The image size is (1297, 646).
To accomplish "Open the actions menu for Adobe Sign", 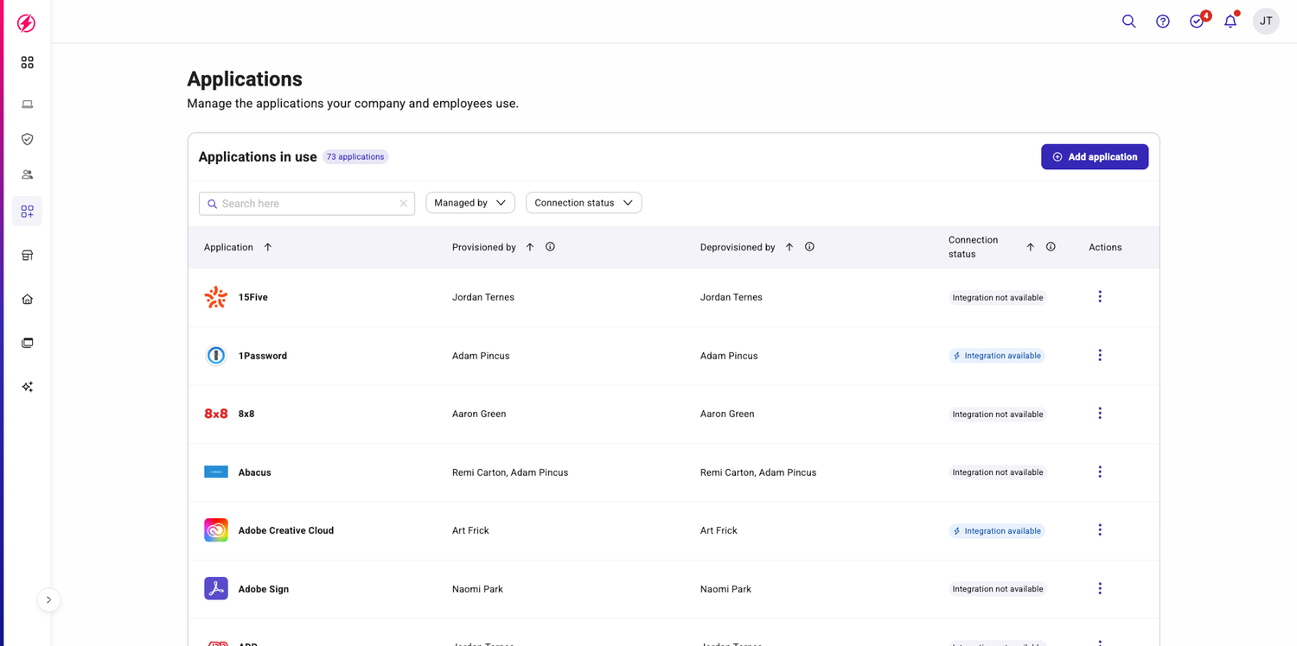I will pos(1100,588).
